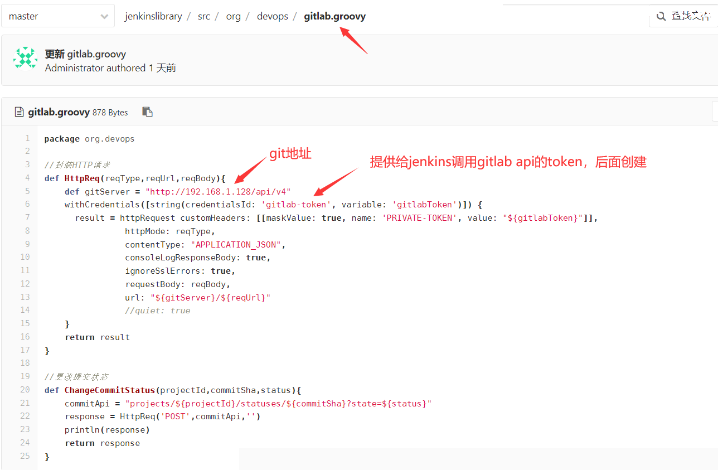Click line number 22
This screenshot has height=470, width=718.
click(25, 416)
